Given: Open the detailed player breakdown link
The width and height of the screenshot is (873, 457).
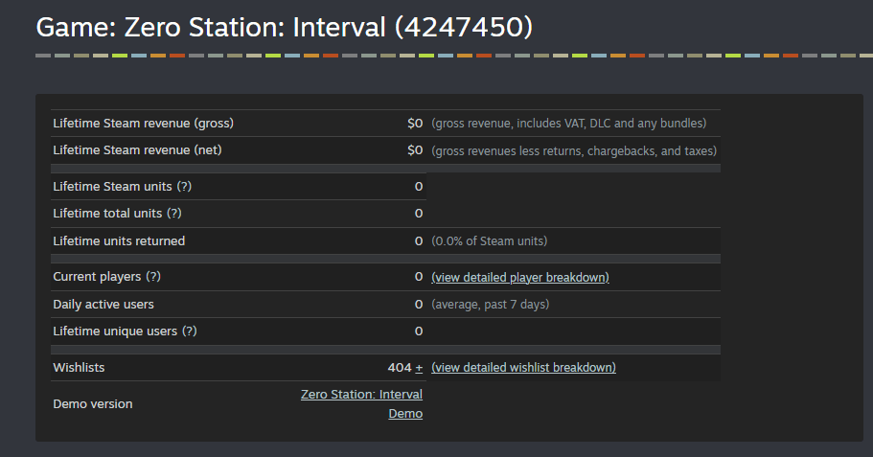Looking at the screenshot, I should click(x=519, y=278).
